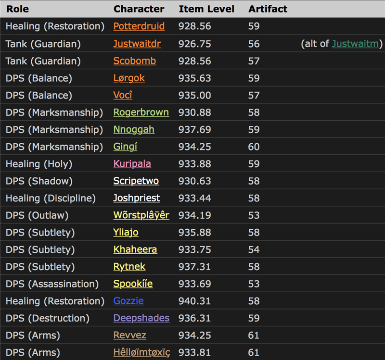This screenshot has height=360, width=385.
Task: Select item level 933.88 for Kuripala
Action: pos(194,164)
